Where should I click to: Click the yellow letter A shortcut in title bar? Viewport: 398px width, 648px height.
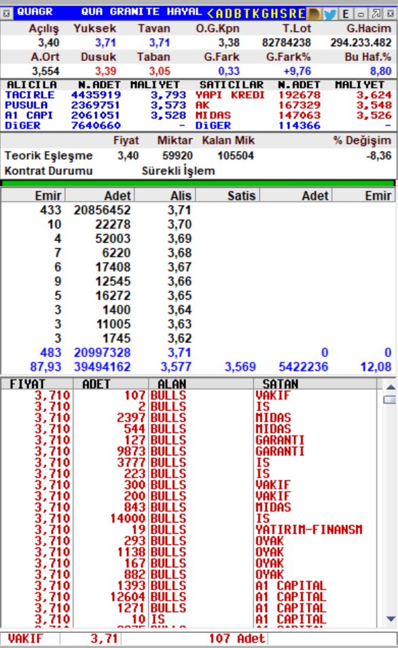click(x=219, y=14)
